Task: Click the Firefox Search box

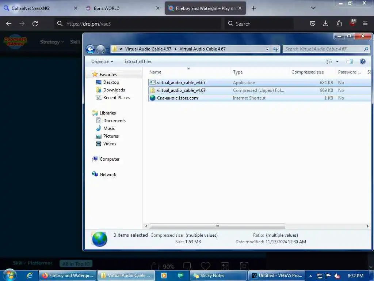Action: [259, 24]
